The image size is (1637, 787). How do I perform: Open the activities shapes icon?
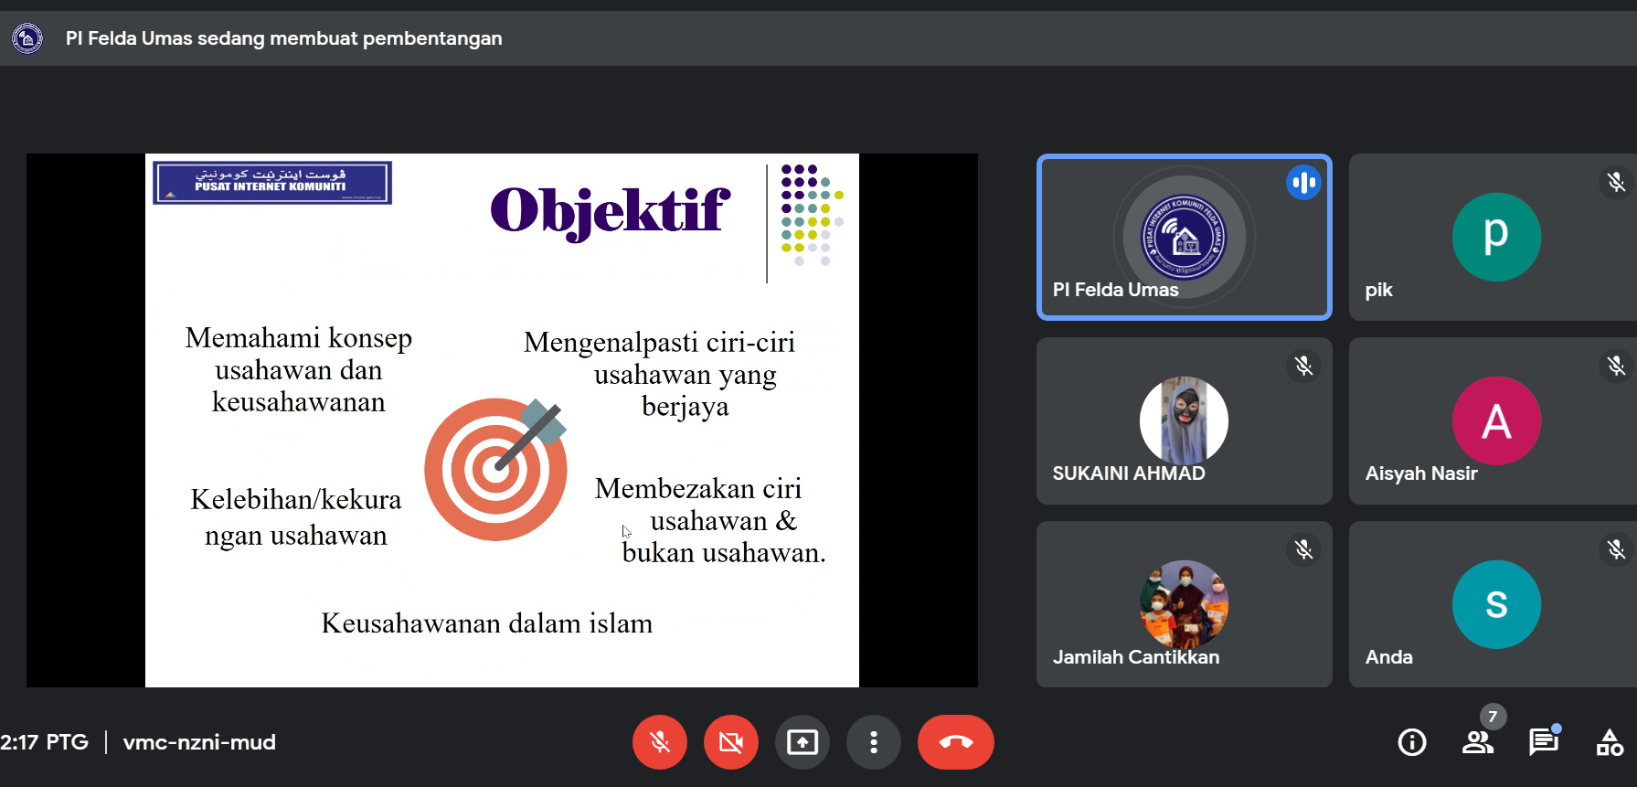click(1609, 742)
